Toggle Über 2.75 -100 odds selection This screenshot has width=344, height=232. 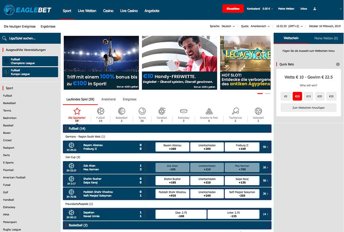point(181,214)
